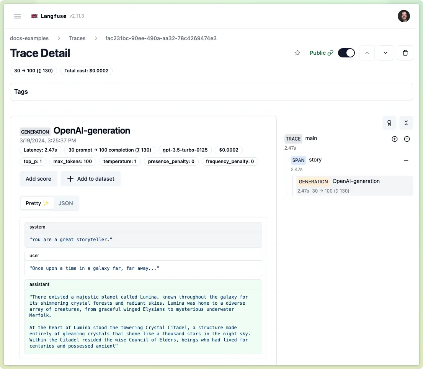Viewport: 423px width, 369px height.
Task: Open the hamburger navigation menu
Action: [x=18, y=16]
